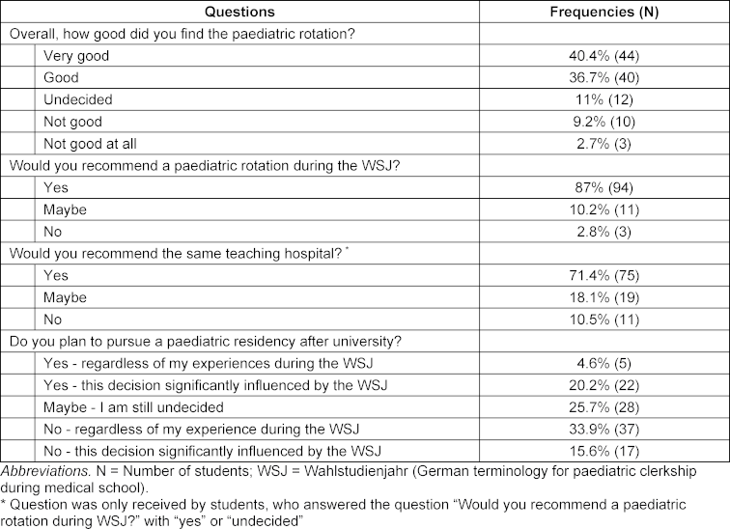730x529 pixels.
Task: Click the paediatric residency plan question
Action: (205, 341)
